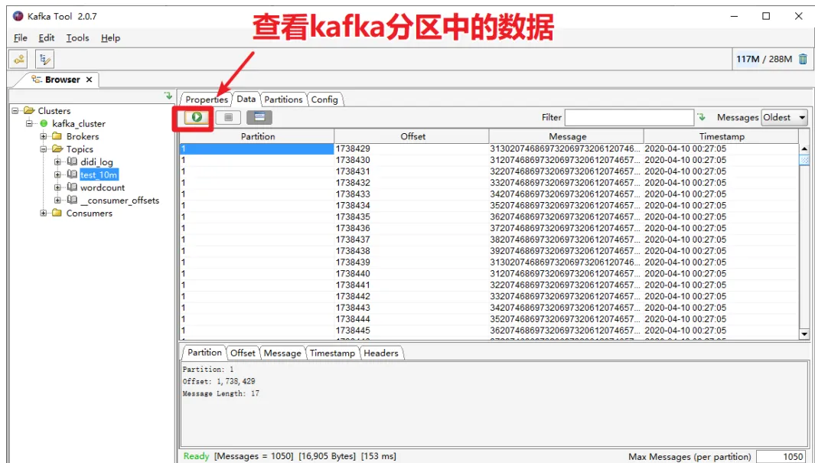Viewport: 815px width, 463px height.
Task: Click the Brokers folder icon
Action: point(57,136)
